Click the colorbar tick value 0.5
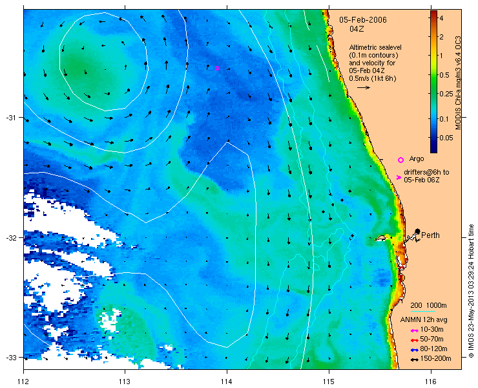This screenshot has width=478, height=388. click(444, 75)
